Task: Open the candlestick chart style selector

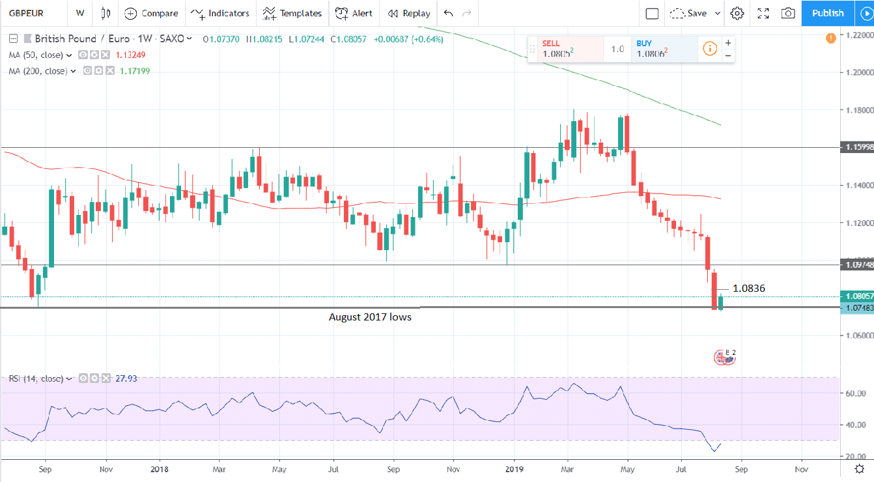Action: tap(106, 13)
